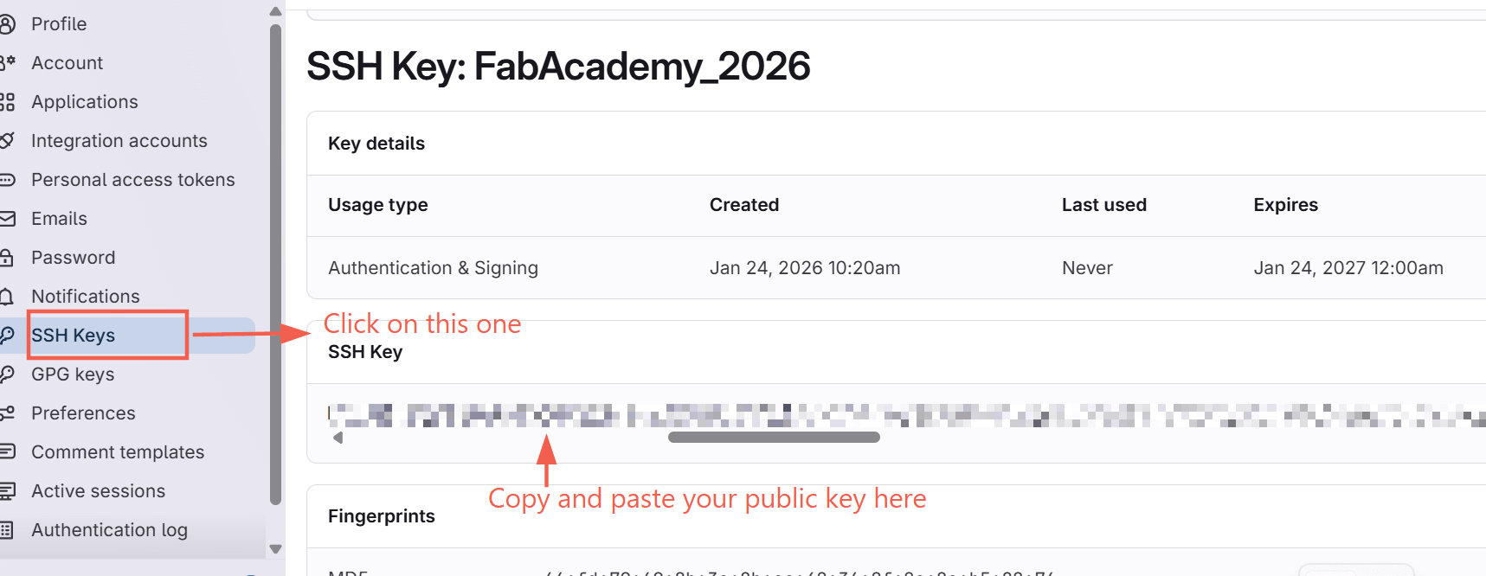1486x576 pixels.
Task: Click the Authentication log icon
Action: (x=9, y=529)
